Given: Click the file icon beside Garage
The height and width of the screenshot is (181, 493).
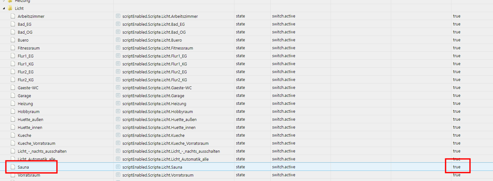Looking at the screenshot, I should tap(13, 95).
